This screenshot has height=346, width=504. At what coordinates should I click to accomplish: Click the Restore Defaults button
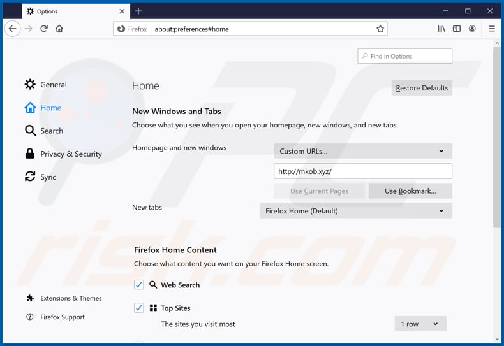422,88
